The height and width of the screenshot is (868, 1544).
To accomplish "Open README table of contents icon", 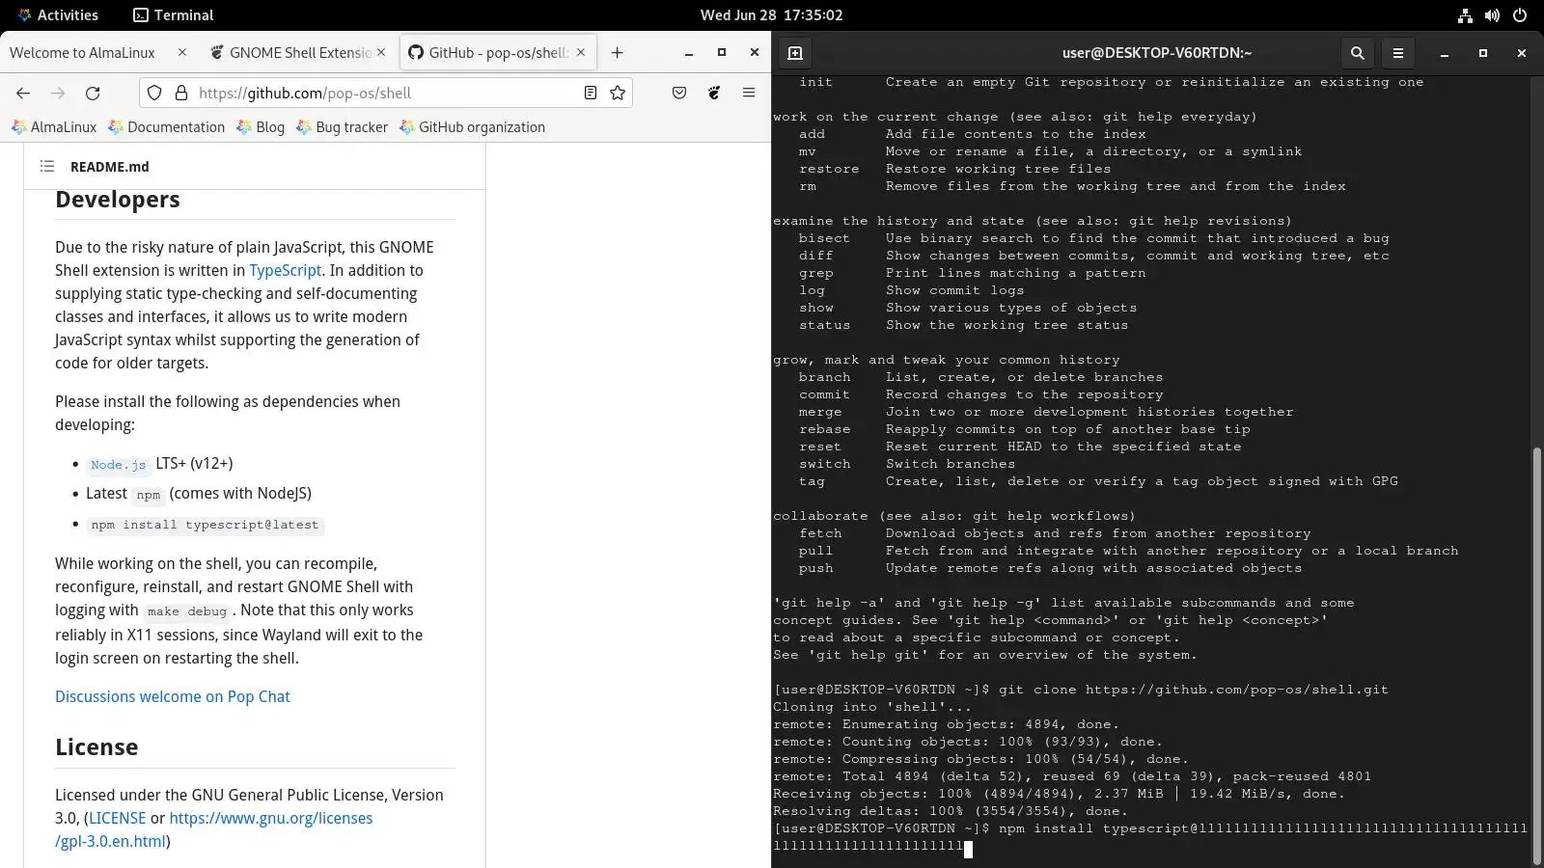I will click(x=46, y=167).
